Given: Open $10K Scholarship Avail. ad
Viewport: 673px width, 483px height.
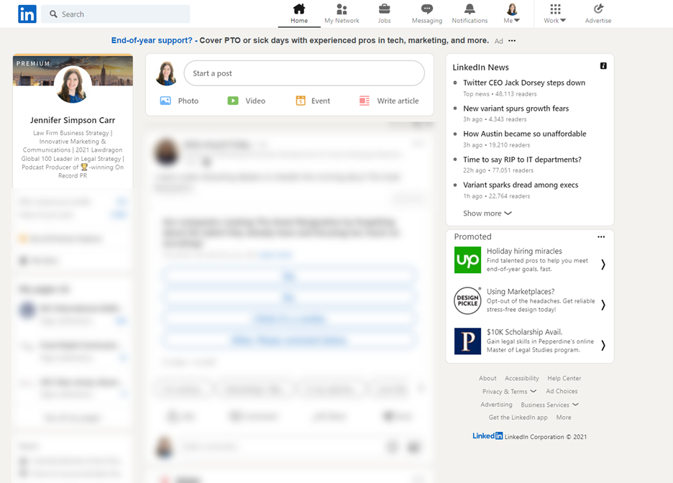Looking at the screenshot, I should pos(524,332).
